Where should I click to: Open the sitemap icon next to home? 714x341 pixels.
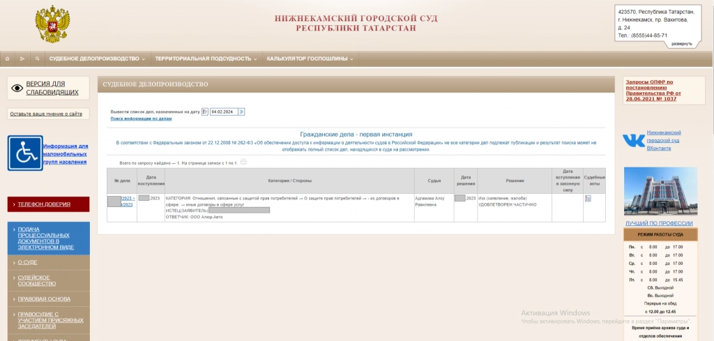click(x=22, y=59)
